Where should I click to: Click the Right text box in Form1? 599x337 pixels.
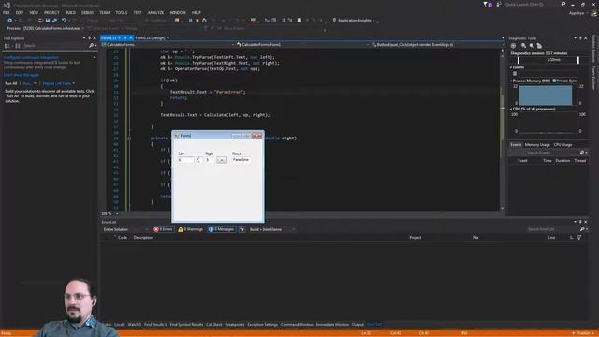pos(210,160)
